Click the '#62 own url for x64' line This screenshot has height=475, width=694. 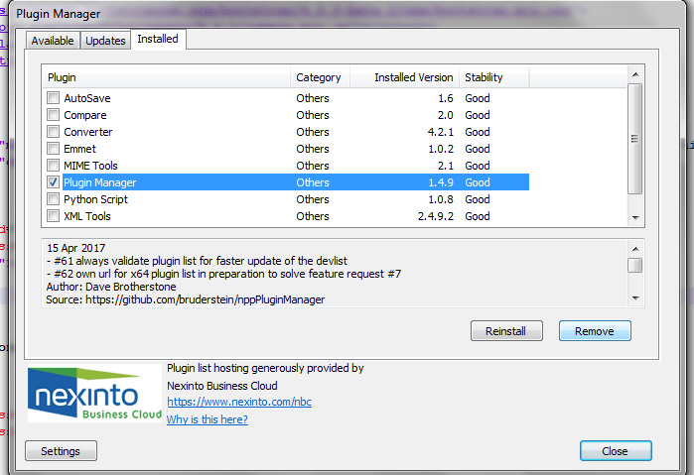click(x=224, y=274)
